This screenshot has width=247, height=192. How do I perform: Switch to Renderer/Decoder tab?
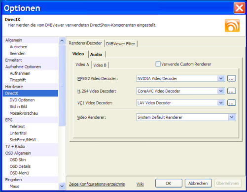[x=85, y=43]
